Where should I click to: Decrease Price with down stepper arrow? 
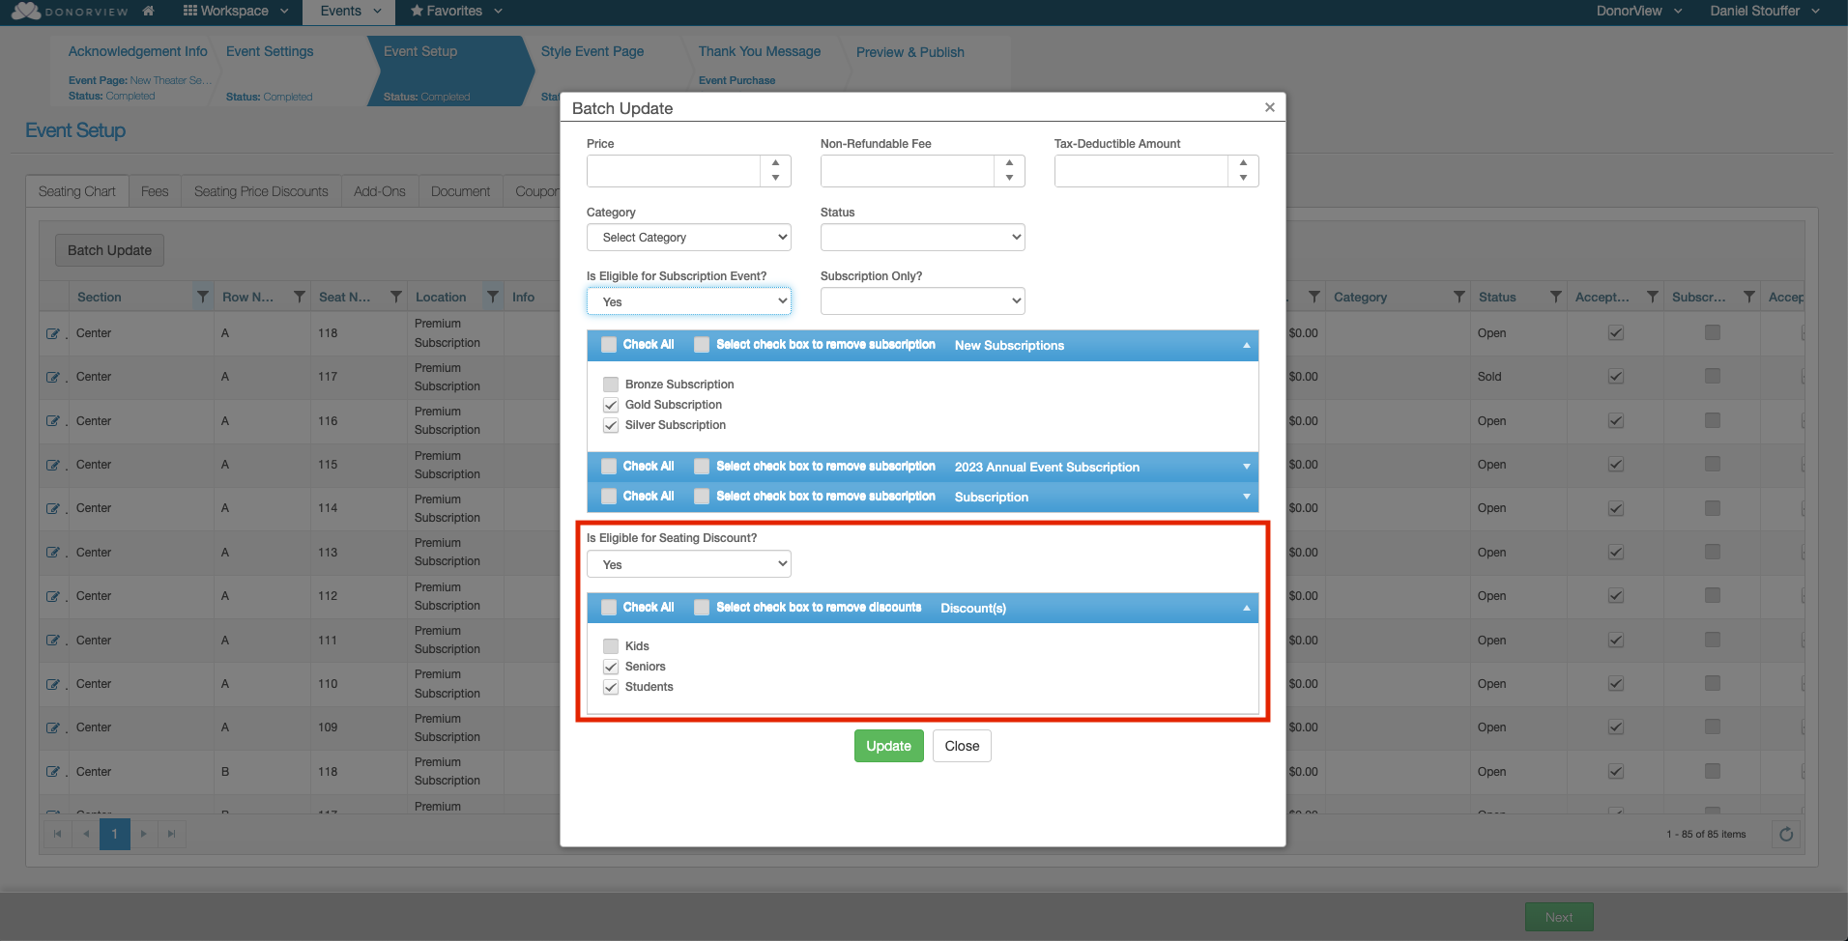click(x=775, y=179)
